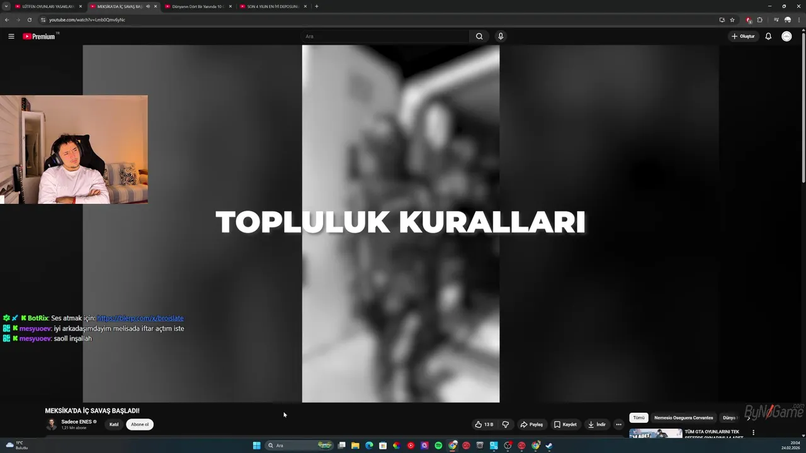Close the LÜTFEN OYUNLARI YASAKLAYIN tab
The width and height of the screenshot is (806, 453).
click(x=81, y=6)
